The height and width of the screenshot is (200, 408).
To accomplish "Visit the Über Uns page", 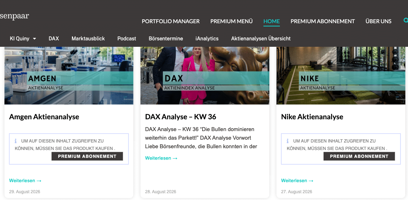I will point(378,21).
